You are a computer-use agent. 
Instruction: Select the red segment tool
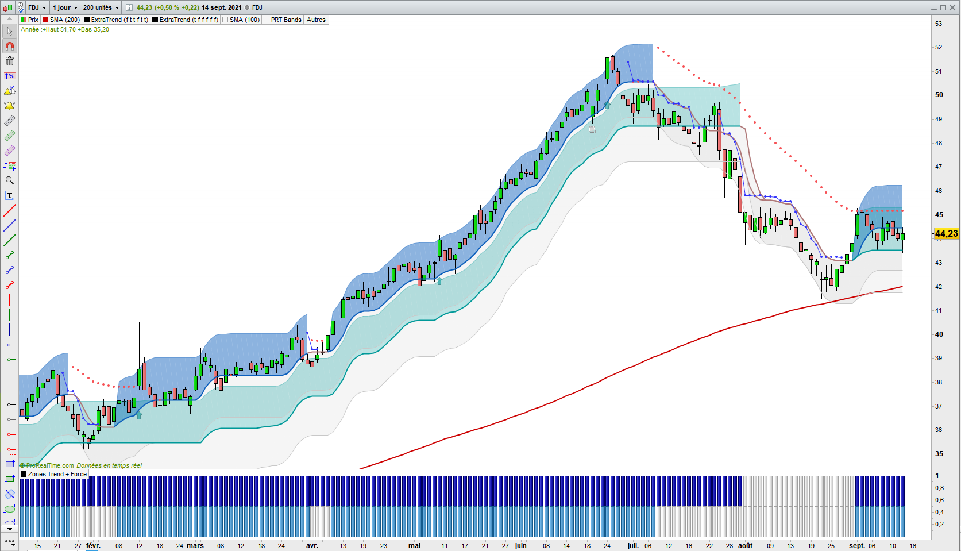10,285
